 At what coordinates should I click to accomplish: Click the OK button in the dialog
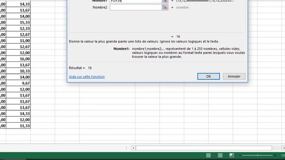click(x=208, y=76)
